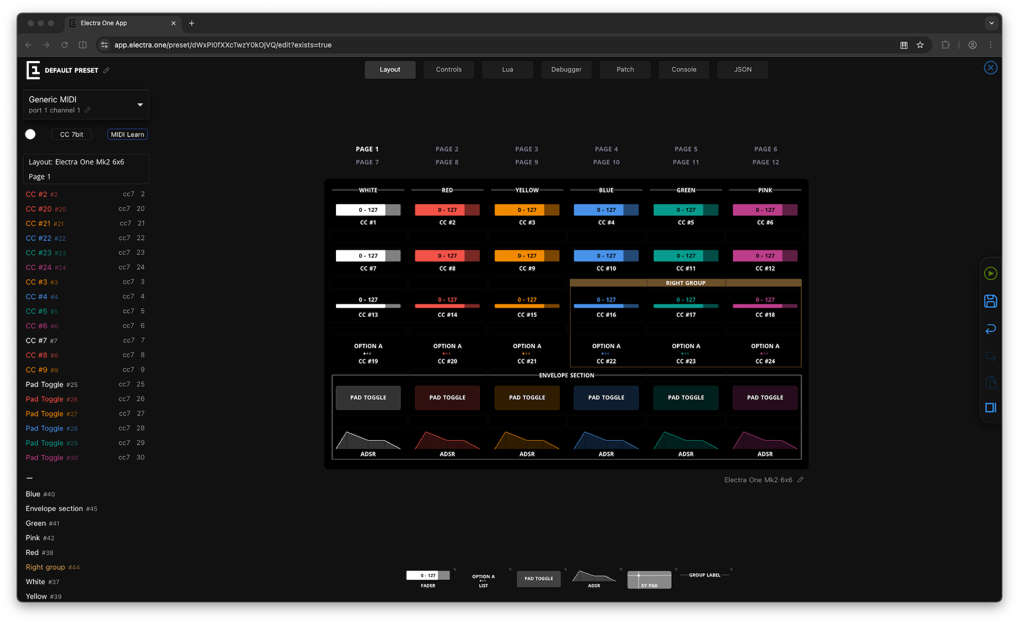Click the dimmed redo arrow icon

(990, 356)
